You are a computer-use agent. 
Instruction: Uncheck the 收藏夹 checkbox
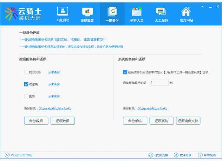(26, 84)
